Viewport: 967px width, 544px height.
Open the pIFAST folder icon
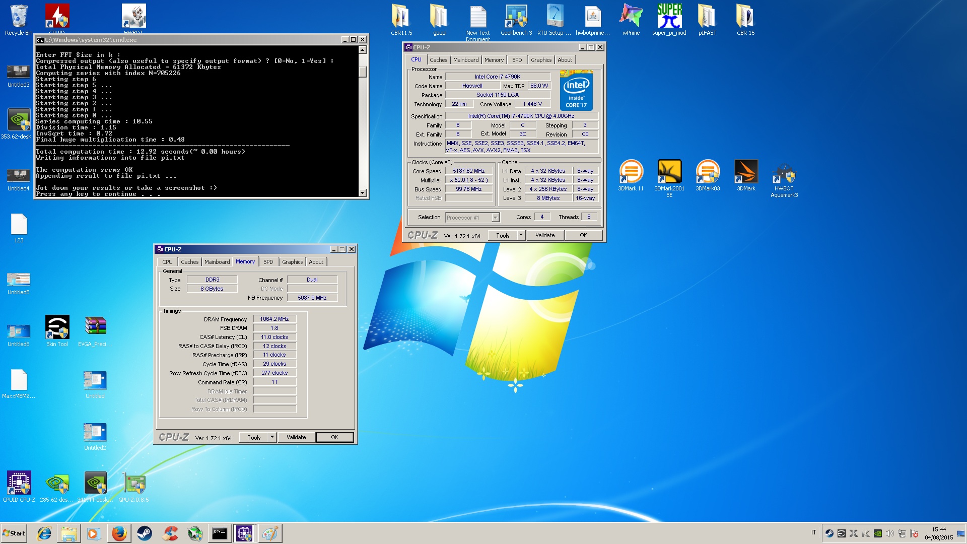click(x=708, y=20)
